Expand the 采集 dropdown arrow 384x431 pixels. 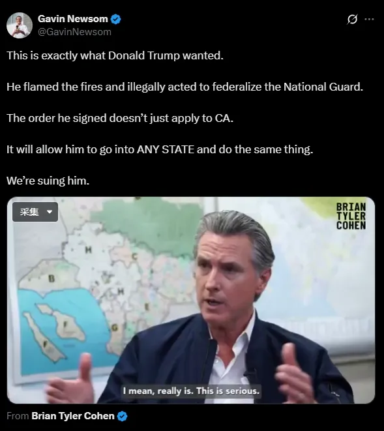tap(50, 212)
